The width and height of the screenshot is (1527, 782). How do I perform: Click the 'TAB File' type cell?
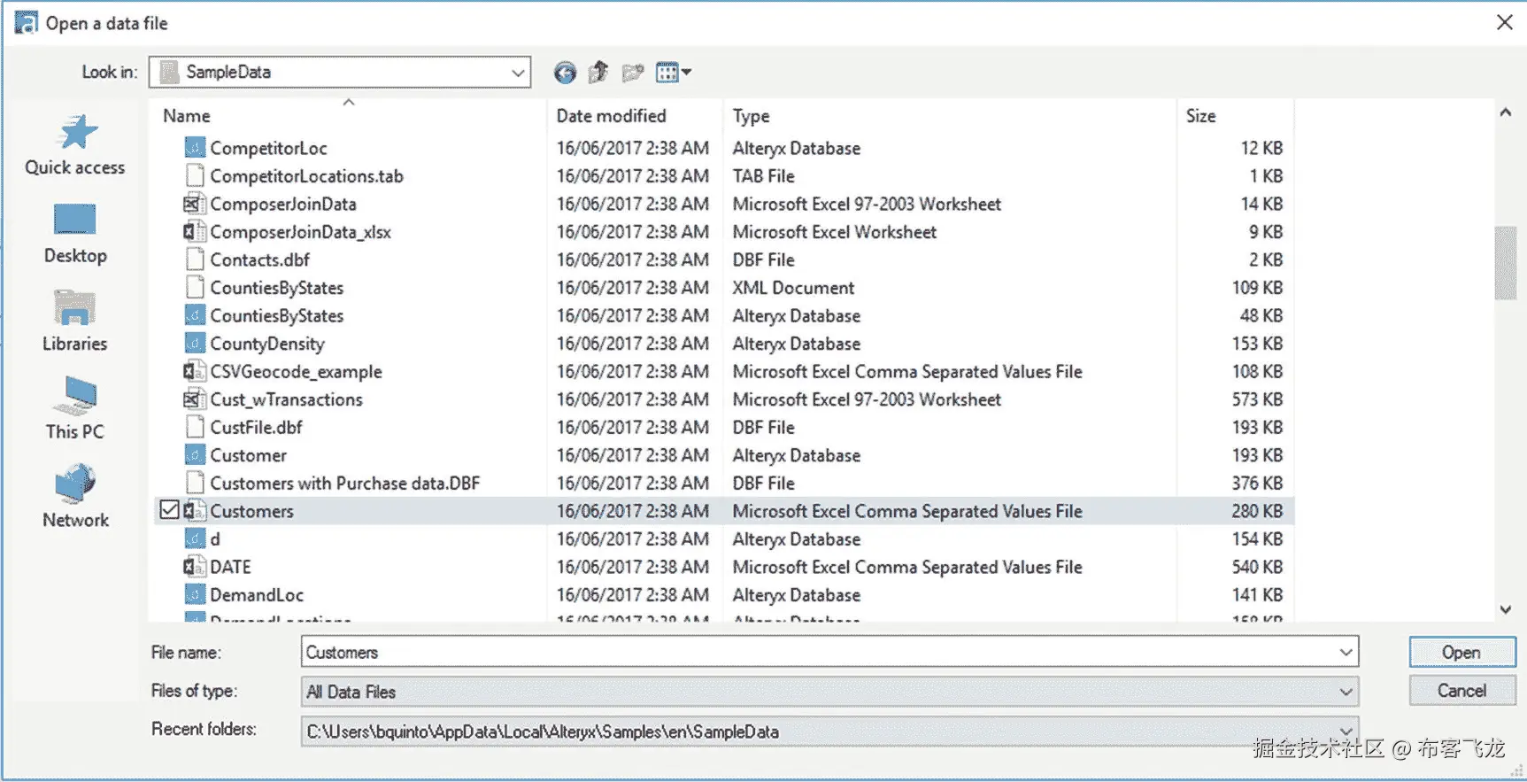763,176
